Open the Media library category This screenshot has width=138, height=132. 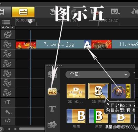(52, 74)
